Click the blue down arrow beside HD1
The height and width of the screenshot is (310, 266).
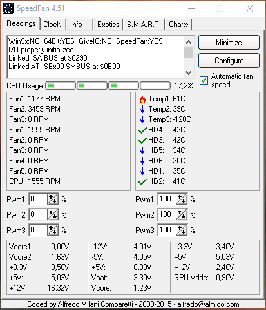[x=142, y=171]
